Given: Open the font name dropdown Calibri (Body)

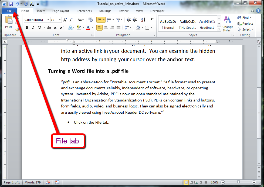Looking at the screenshot, I should tap(37, 20).
